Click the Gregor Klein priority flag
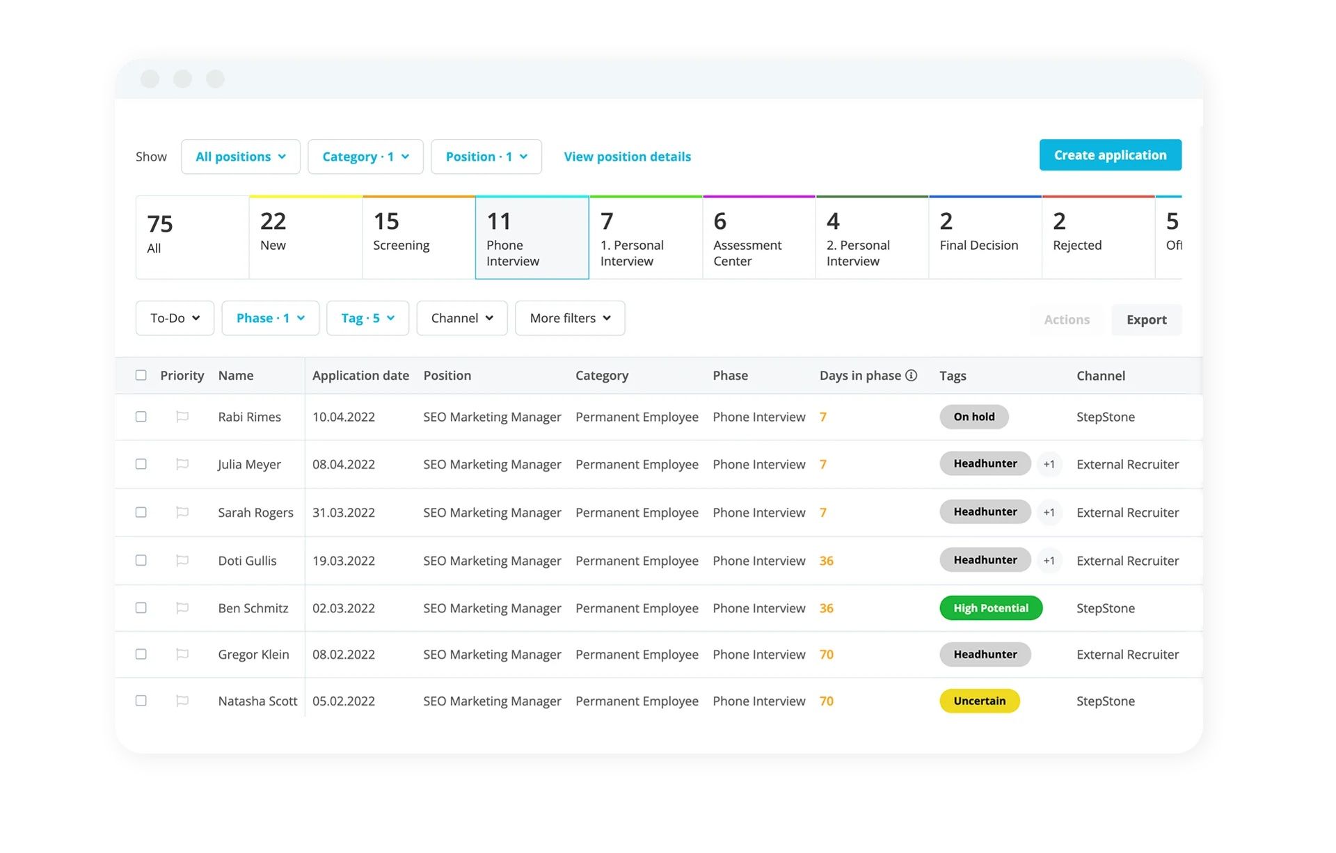1336x853 pixels. [x=182, y=654]
